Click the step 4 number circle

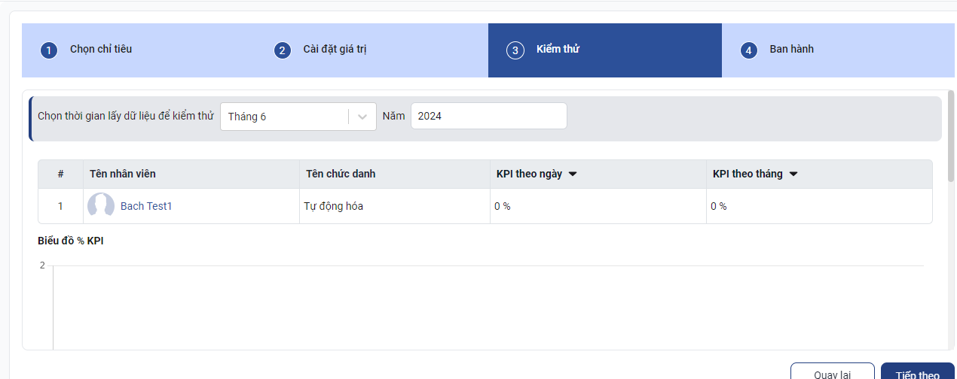coord(748,50)
